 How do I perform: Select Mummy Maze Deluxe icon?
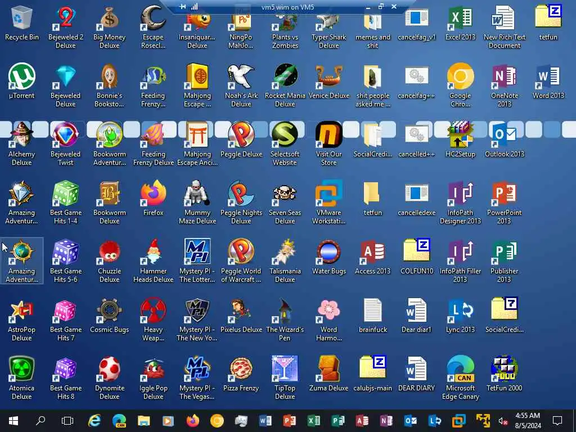[x=197, y=202]
